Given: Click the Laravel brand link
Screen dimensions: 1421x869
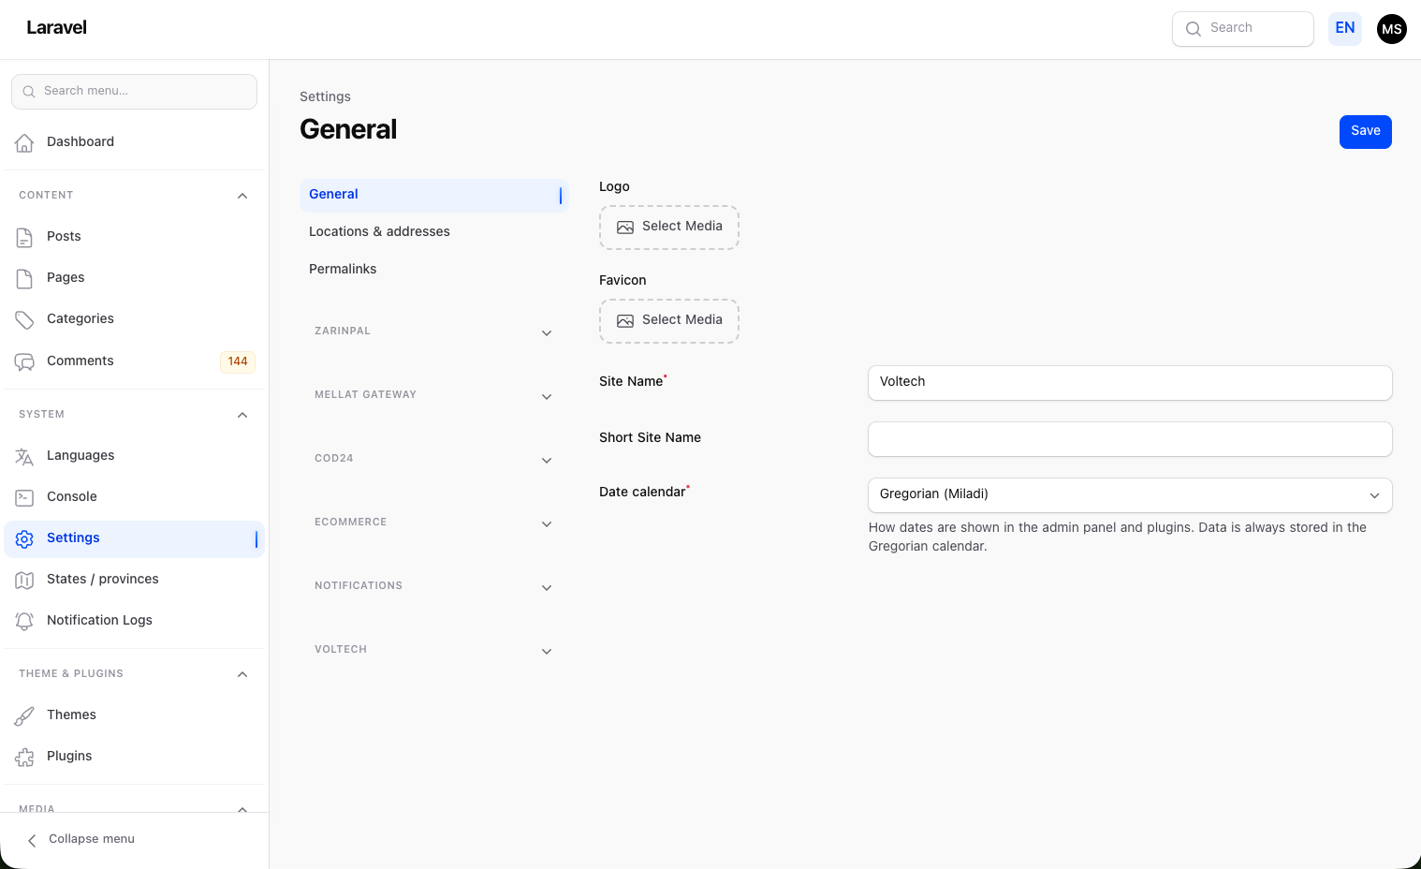Looking at the screenshot, I should tap(56, 28).
